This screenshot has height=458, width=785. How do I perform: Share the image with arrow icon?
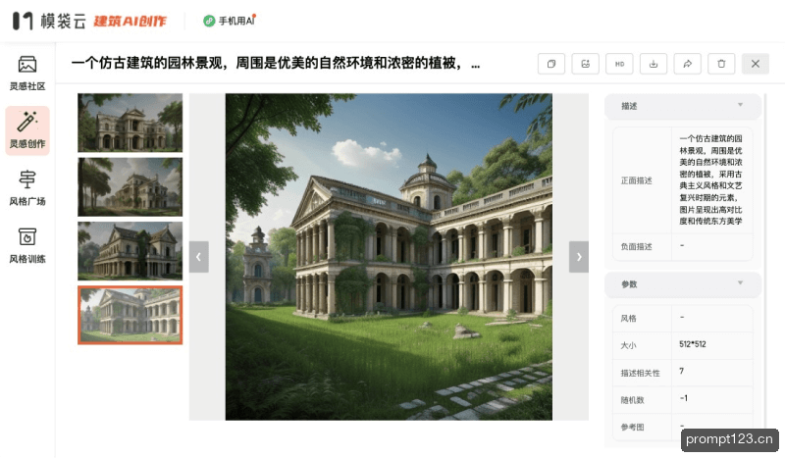[x=688, y=64]
